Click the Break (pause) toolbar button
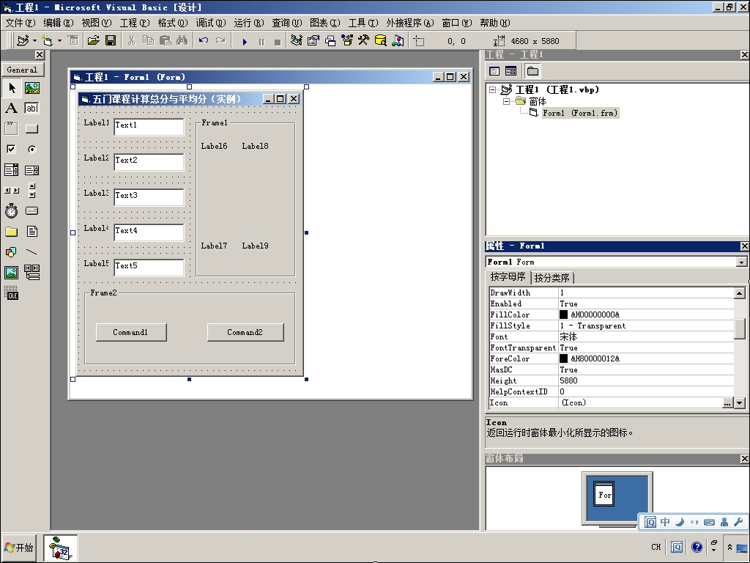The image size is (750, 563). click(261, 42)
